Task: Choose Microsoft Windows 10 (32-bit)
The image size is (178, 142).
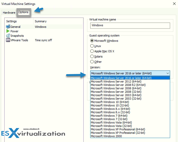Action: click(x=130, y=105)
